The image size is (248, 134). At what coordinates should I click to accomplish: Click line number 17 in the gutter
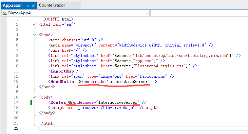[16, 102]
